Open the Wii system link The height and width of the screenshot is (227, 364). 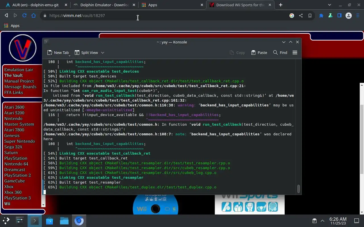[7, 204]
